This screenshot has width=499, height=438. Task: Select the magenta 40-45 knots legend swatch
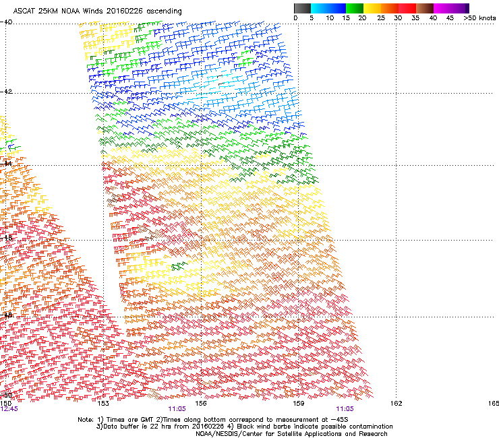pyautogui.click(x=442, y=8)
